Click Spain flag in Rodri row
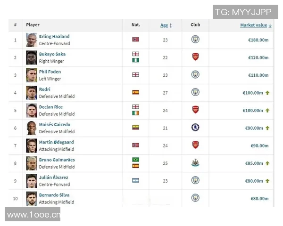 tap(135, 92)
